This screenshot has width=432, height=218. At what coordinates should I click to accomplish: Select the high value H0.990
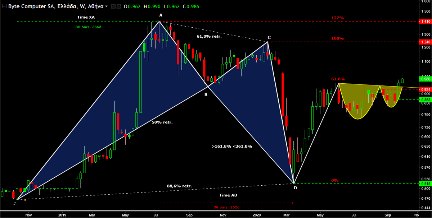pyautogui.click(x=152, y=6)
